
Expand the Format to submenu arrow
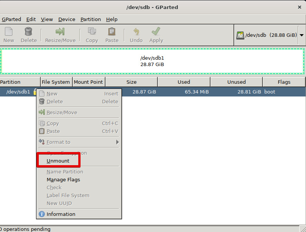pos(117,142)
